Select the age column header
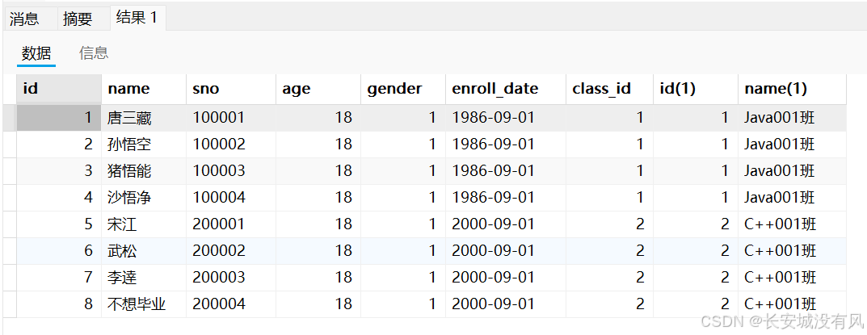This screenshot has height=335, width=867. (297, 89)
